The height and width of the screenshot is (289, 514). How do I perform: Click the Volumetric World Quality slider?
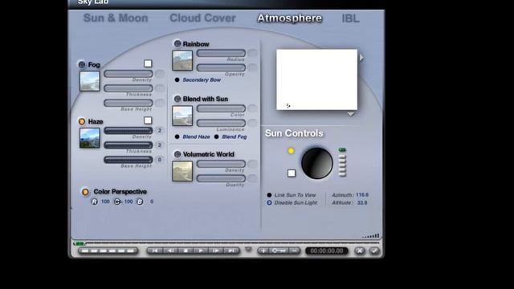click(x=221, y=178)
